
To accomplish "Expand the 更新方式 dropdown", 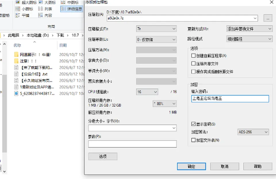I will click(249, 29).
